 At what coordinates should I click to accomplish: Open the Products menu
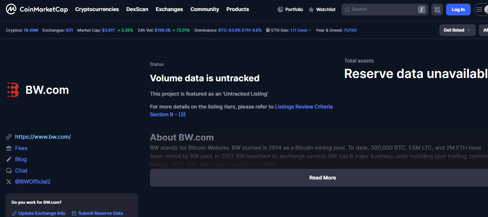(238, 9)
